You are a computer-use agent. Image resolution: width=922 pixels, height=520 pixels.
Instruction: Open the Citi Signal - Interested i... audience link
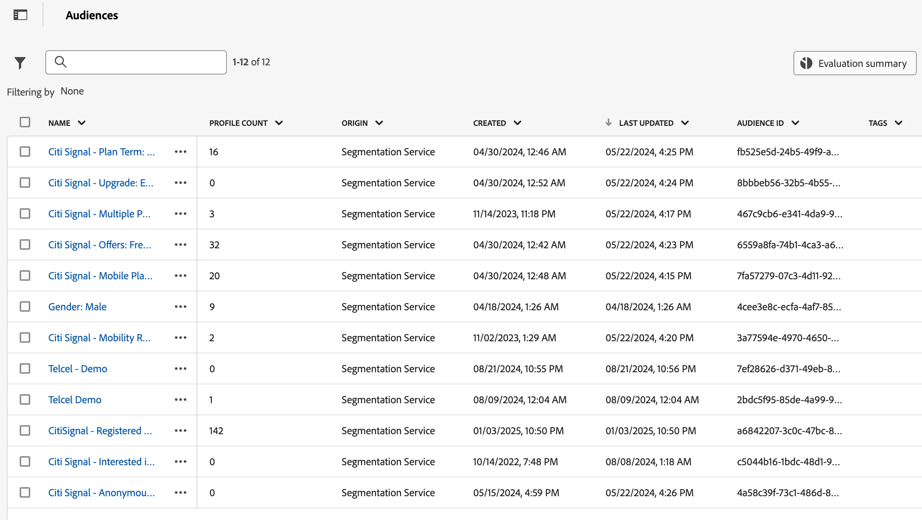(x=102, y=462)
